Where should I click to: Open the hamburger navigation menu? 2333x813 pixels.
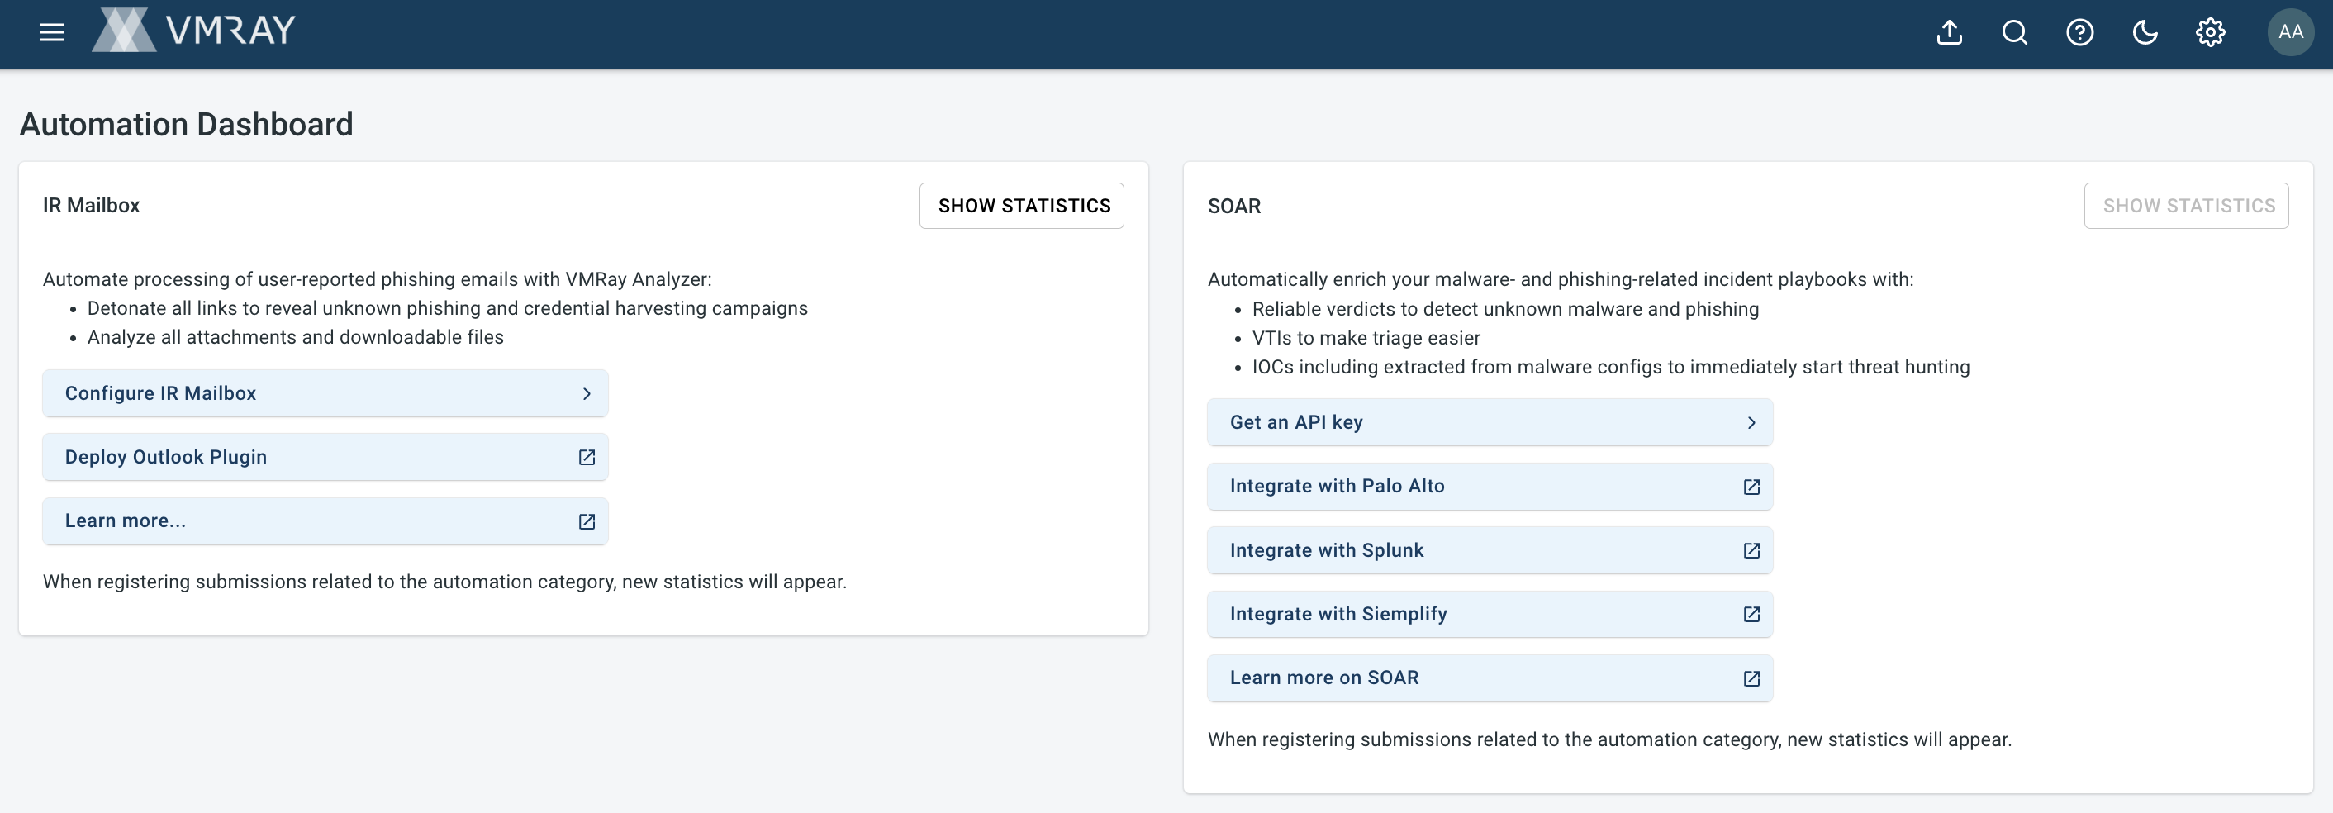tap(51, 32)
